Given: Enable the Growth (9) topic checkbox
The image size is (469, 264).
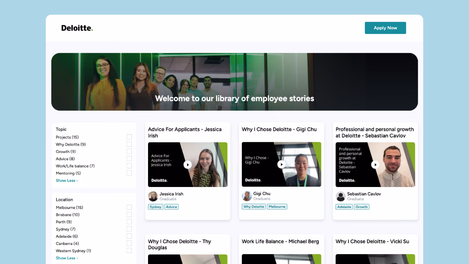Looking at the screenshot, I should tap(129, 151).
